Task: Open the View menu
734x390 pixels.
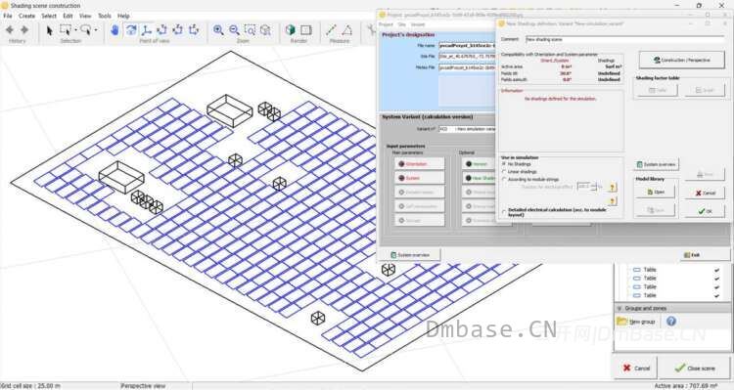Action: click(x=85, y=16)
